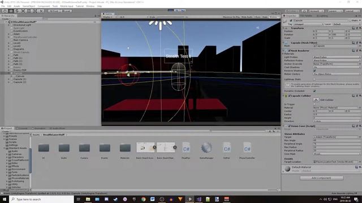The height and width of the screenshot is (203, 362).
Task: Toggle the Static checkbox
Action: (x=350, y=20)
